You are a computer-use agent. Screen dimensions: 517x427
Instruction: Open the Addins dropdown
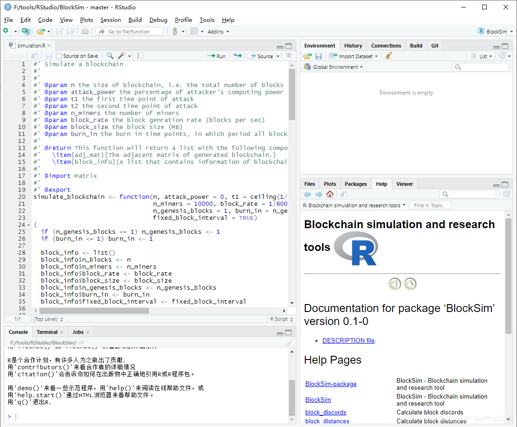tap(218, 32)
